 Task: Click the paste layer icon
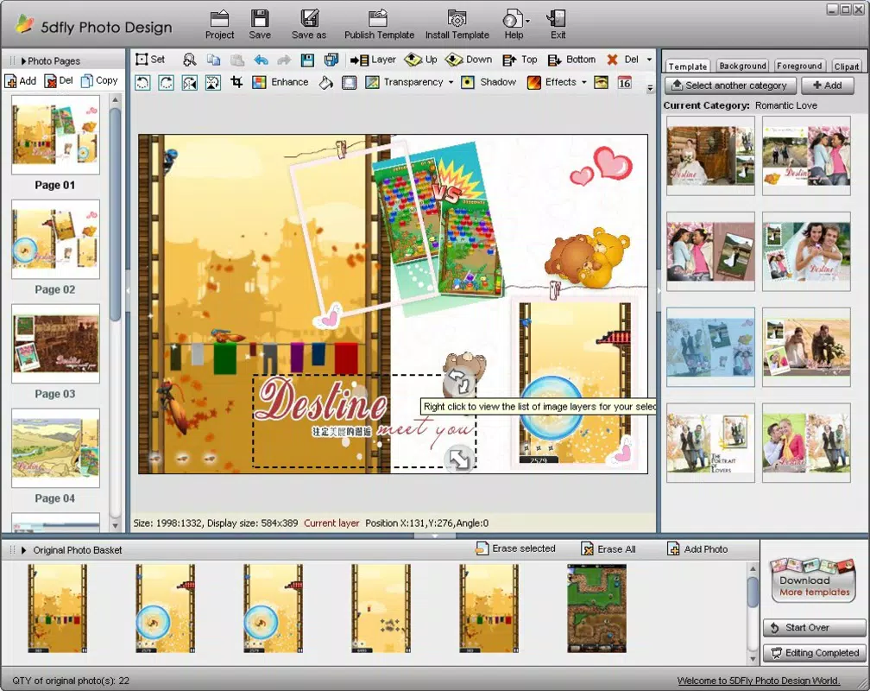point(237,60)
